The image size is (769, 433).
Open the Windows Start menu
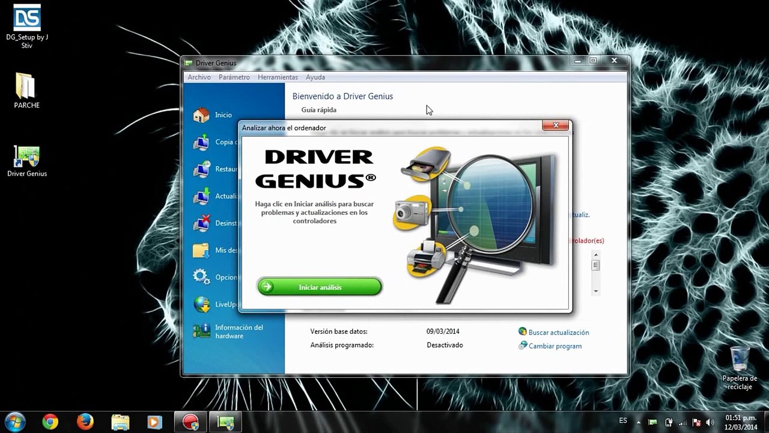(x=14, y=422)
